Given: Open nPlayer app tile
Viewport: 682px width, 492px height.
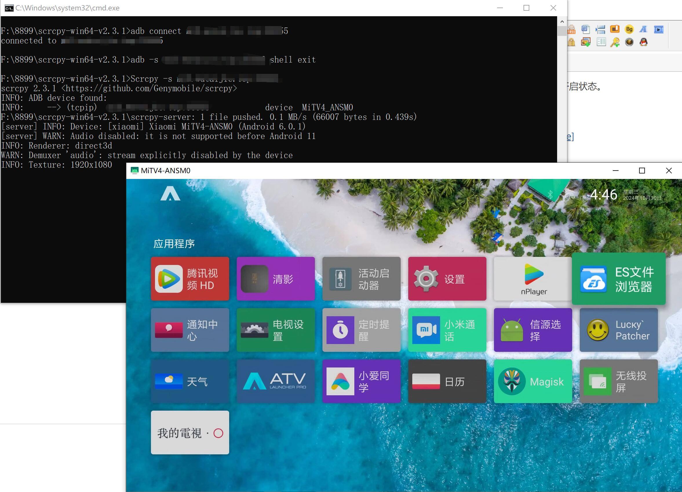Looking at the screenshot, I should (x=533, y=278).
